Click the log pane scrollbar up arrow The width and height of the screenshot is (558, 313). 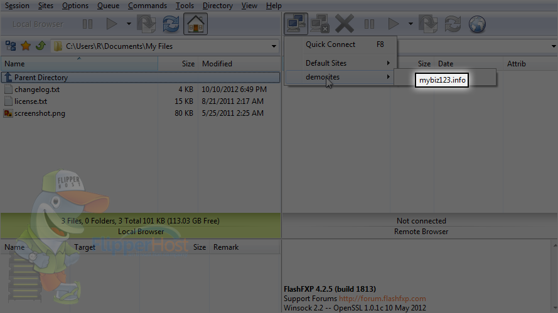point(555,245)
